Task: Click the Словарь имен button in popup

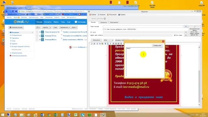Action: point(157,45)
